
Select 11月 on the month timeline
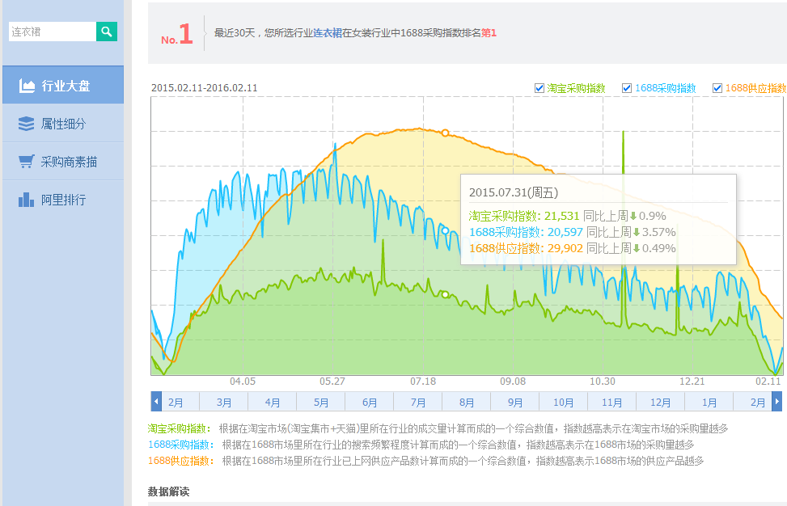pyautogui.click(x=612, y=402)
